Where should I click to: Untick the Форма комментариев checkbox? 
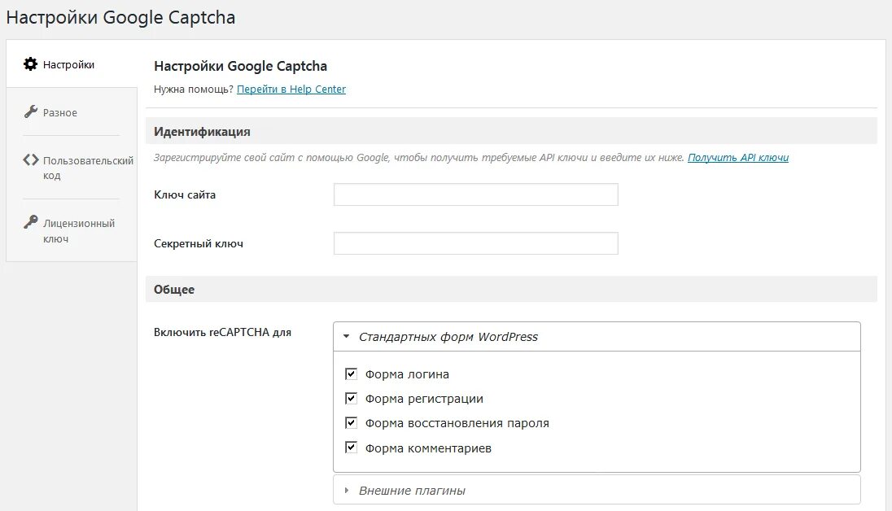(352, 448)
